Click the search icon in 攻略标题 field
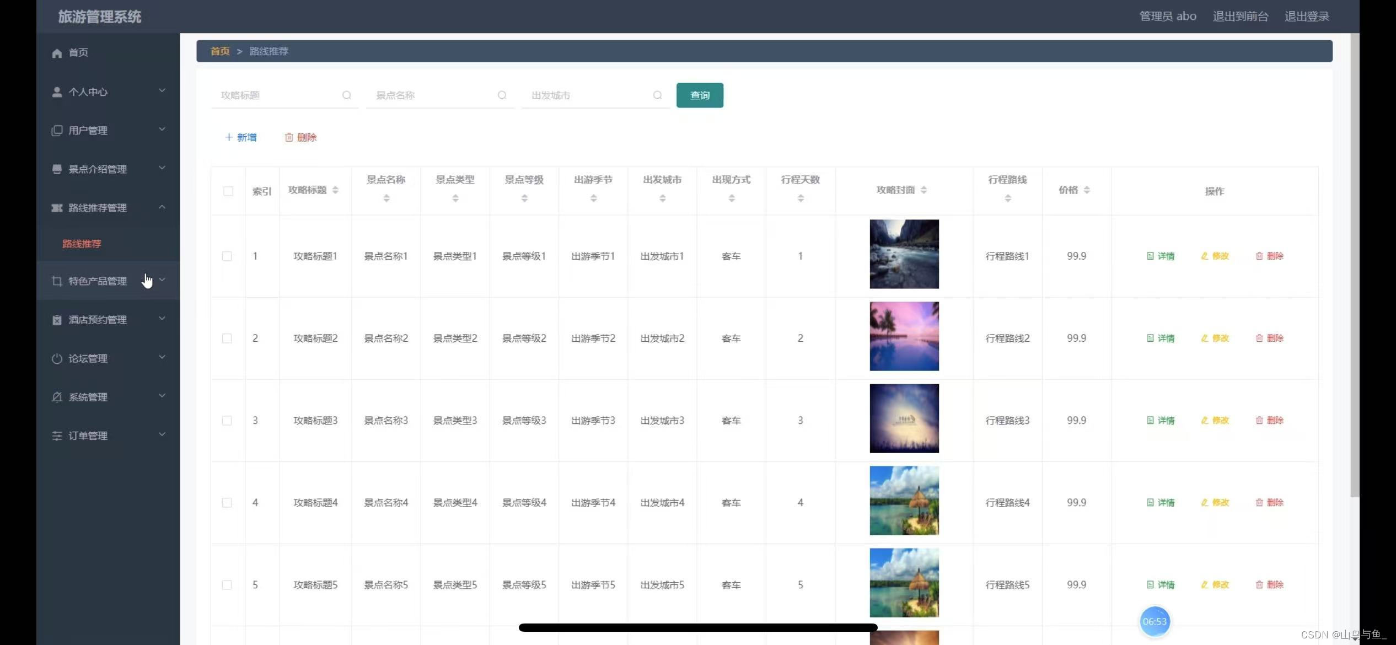 [346, 95]
